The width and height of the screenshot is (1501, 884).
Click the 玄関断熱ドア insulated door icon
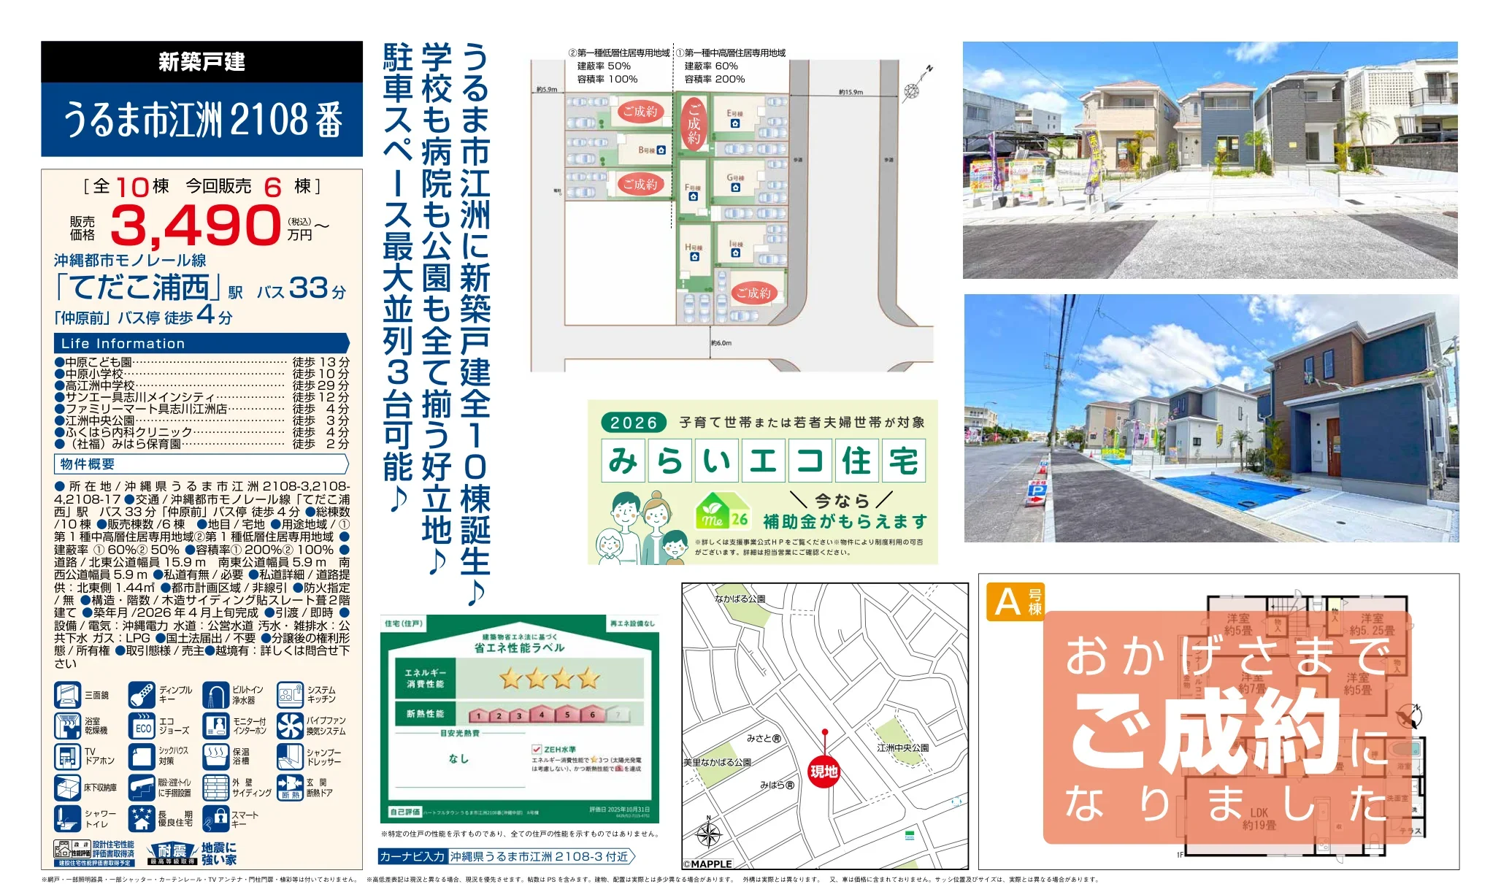(x=290, y=788)
